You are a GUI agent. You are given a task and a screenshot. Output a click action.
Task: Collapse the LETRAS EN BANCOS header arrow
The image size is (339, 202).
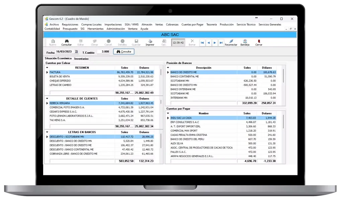pyautogui.click(x=47, y=132)
